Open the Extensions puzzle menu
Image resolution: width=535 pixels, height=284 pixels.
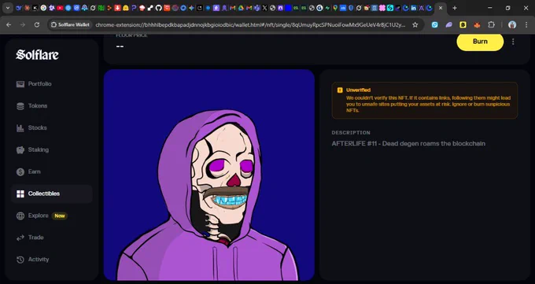(491, 25)
